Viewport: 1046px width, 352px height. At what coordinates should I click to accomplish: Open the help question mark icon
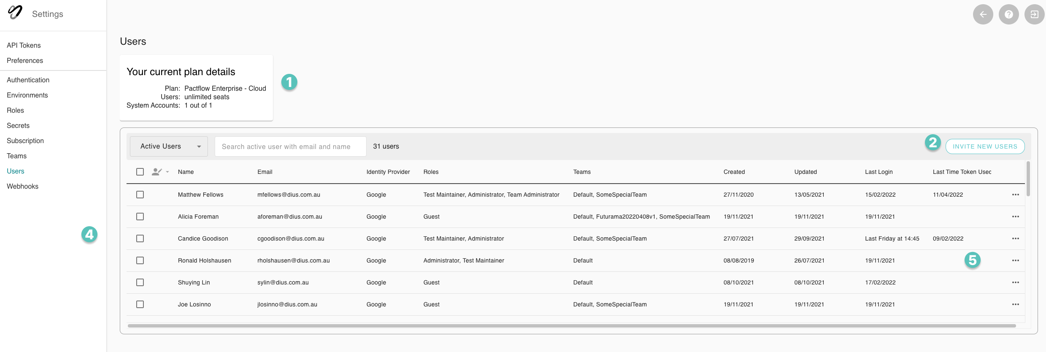(1008, 14)
